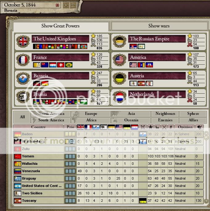Sort by prestige star column header
The height and width of the screenshot is (211, 210).
(x=150, y=127)
